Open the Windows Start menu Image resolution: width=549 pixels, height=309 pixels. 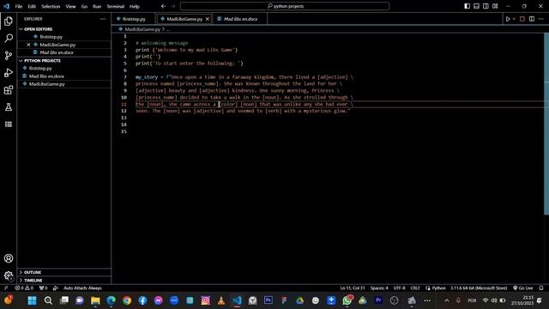[x=33, y=300]
